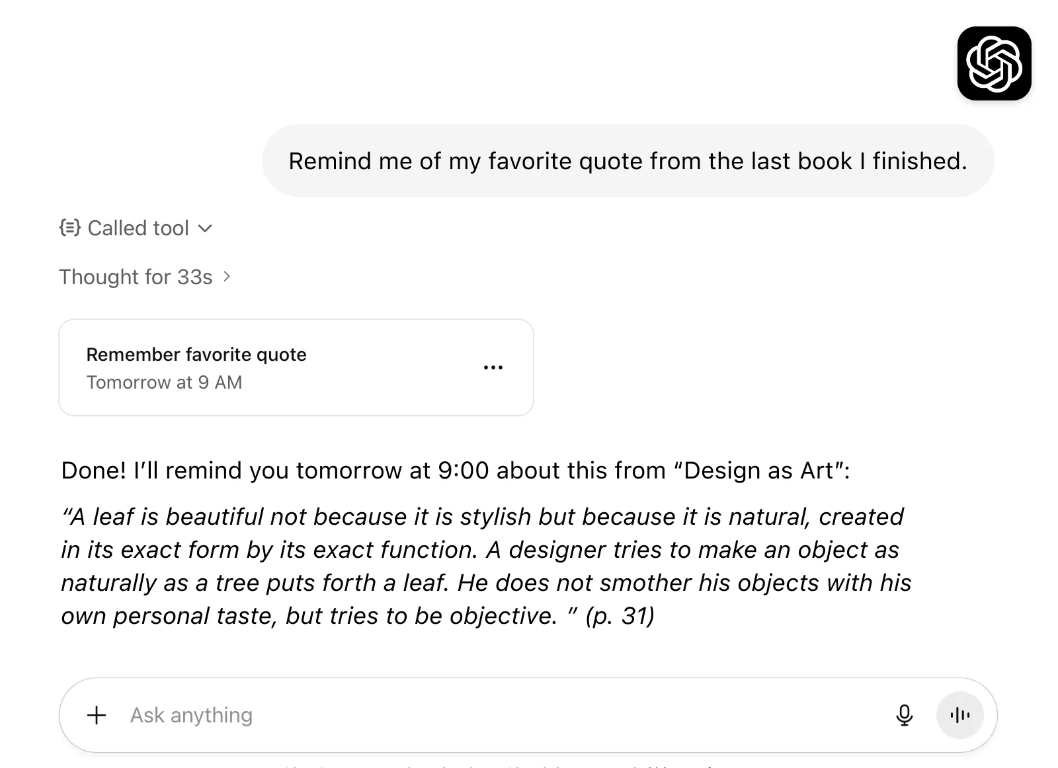This screenshot has width=1058, height=768.
Task: Click the Tomorrow at 9 AM schedule text
Action: click(x=164, y=382)
